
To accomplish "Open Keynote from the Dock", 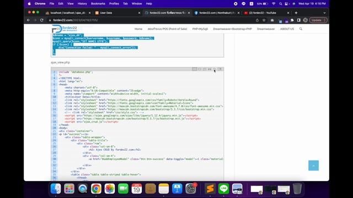I will click(177, 189).
